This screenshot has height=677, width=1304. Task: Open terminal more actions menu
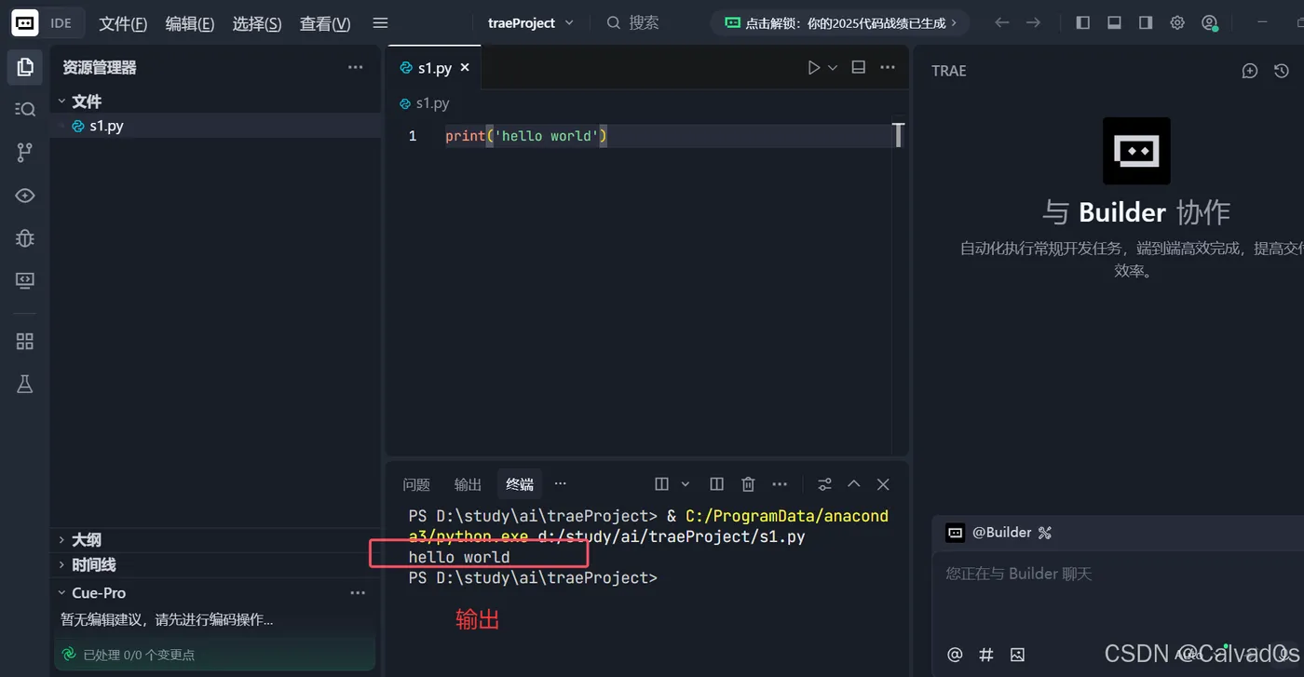(x=781, y=484)
